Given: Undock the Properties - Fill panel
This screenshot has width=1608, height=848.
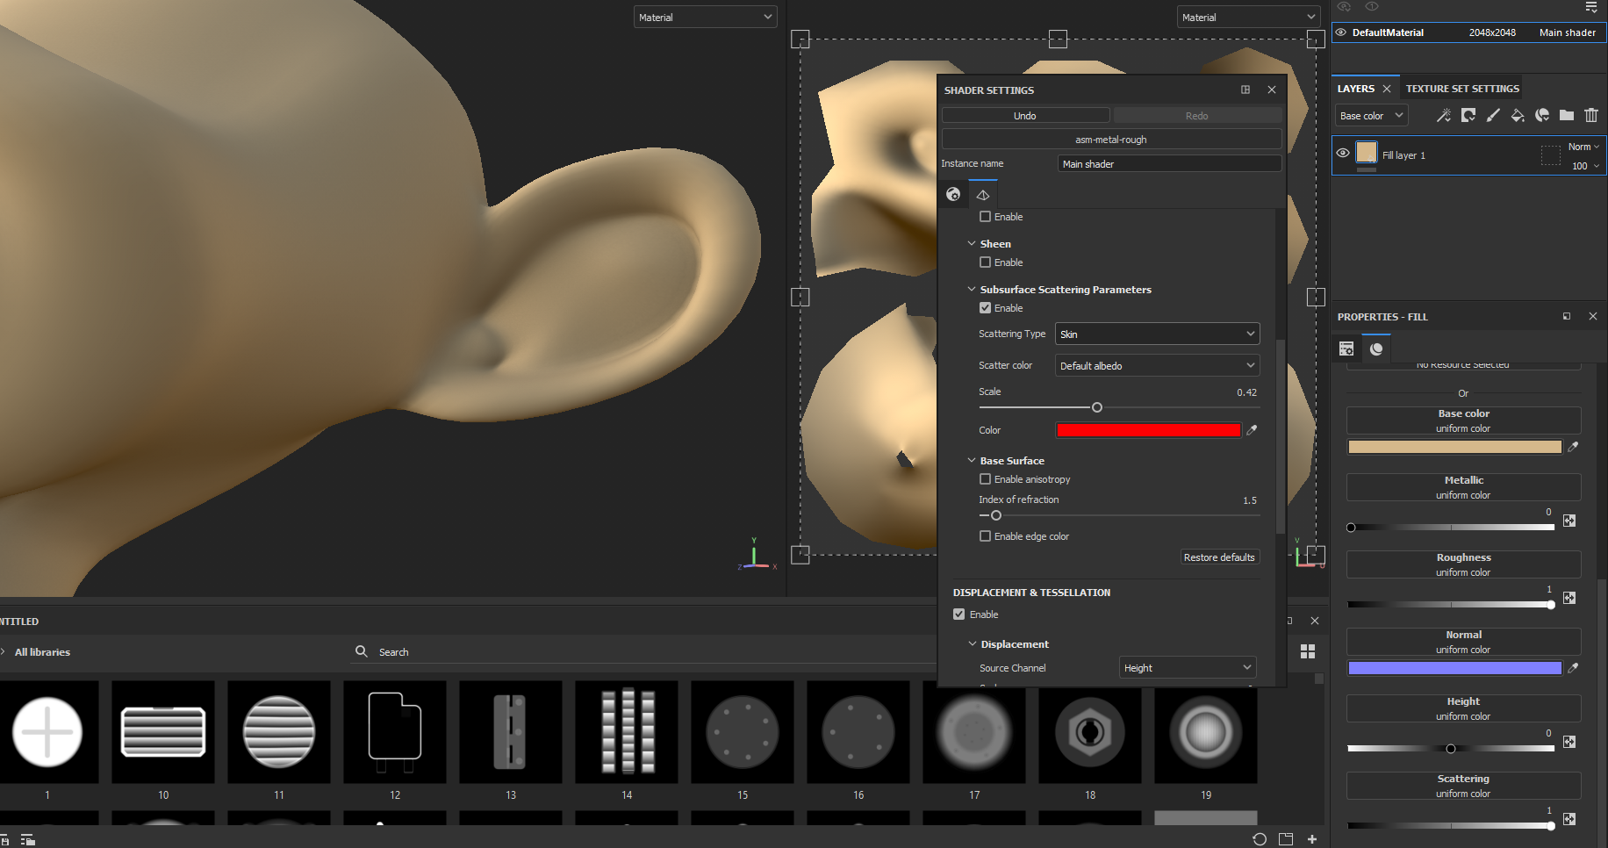Looking at the screenshot, I should pos(1567,316).
